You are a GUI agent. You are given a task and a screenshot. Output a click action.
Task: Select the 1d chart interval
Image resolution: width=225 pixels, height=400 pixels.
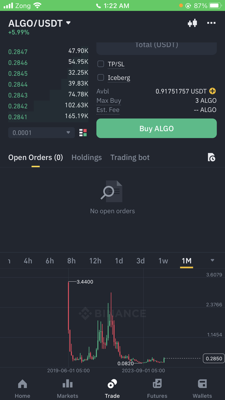pos(119,261)
